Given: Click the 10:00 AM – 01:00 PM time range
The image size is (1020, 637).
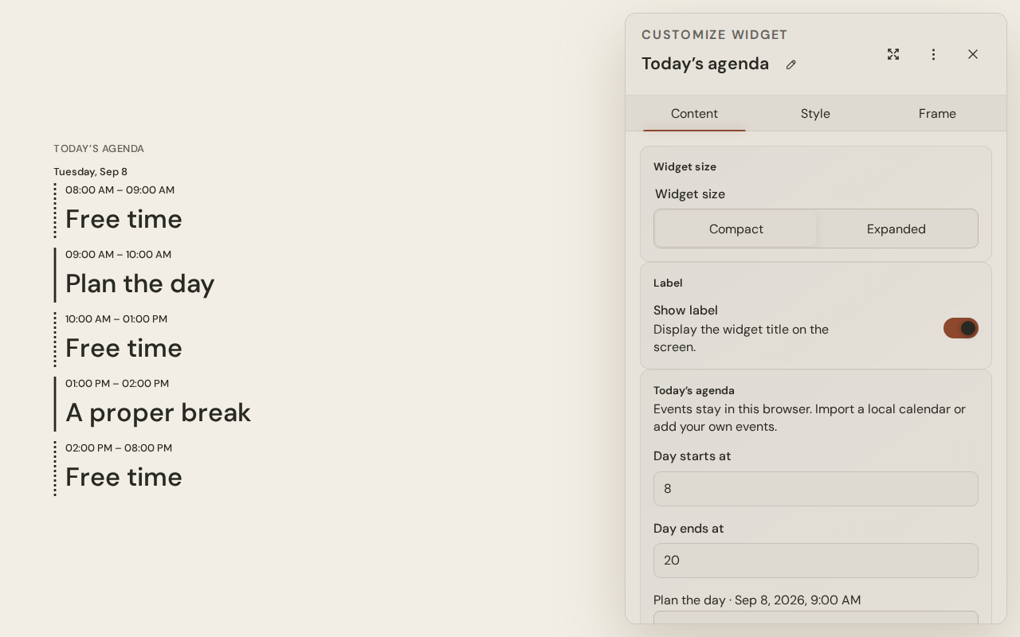Looking at the screenshot, I should pos(116,319).
